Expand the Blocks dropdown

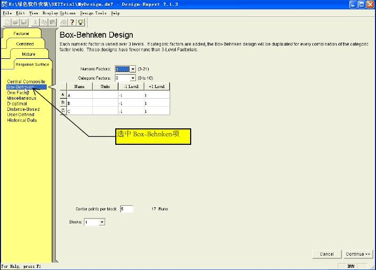[x=102, y=222]
